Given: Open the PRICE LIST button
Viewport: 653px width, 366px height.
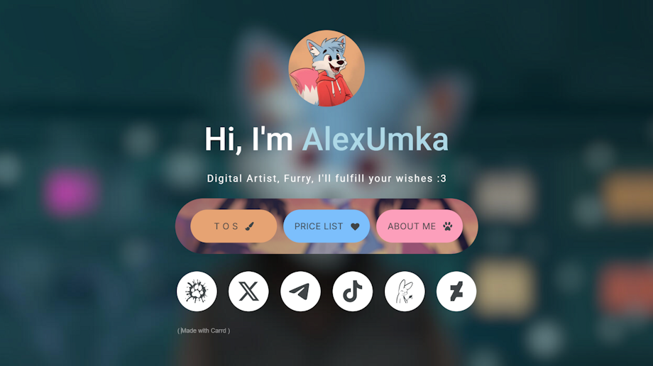Looking at the screenshot, I should point(326,226).
